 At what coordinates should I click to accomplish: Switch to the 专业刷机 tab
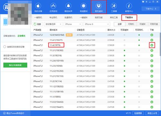[x=53, y=17]
